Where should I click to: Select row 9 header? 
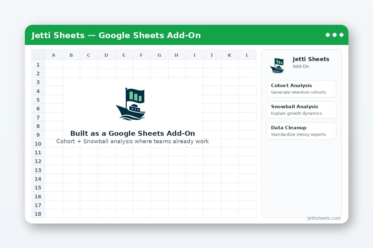[38, 135]
